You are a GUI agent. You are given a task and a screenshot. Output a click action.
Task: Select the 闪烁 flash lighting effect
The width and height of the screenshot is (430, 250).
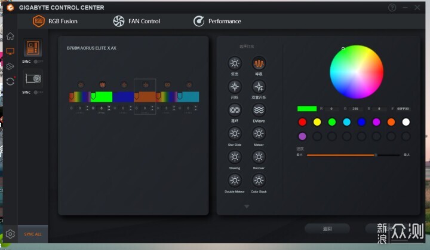click(235, 87)
